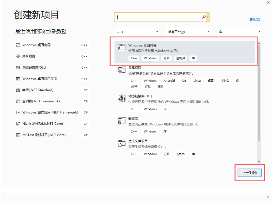Click the Windows tag under 静态库
Viewport: 272px width, 203px height.
(150, 131)
